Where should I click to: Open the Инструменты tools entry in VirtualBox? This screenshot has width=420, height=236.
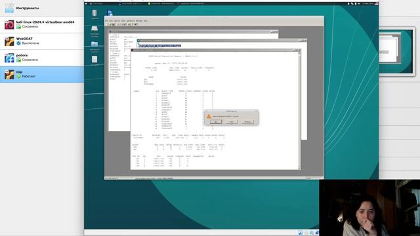pyautogui.click(x=42, y=8)
